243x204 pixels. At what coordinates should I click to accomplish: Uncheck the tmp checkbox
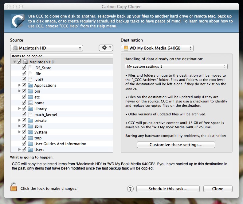(24, 138)
